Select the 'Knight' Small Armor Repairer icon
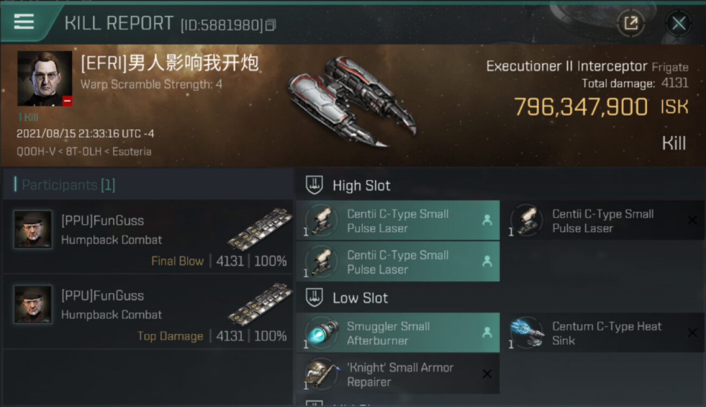Viewport: 706px width, 407px height. click(321, 373)
